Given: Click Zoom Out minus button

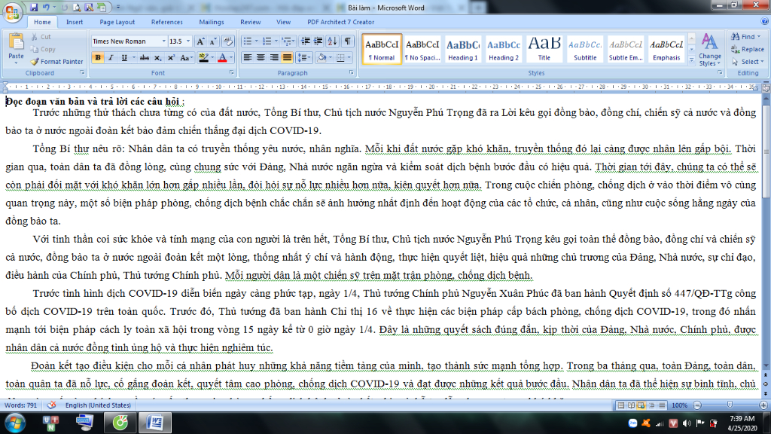Looking at the screenshot, I should pos(697,405).
